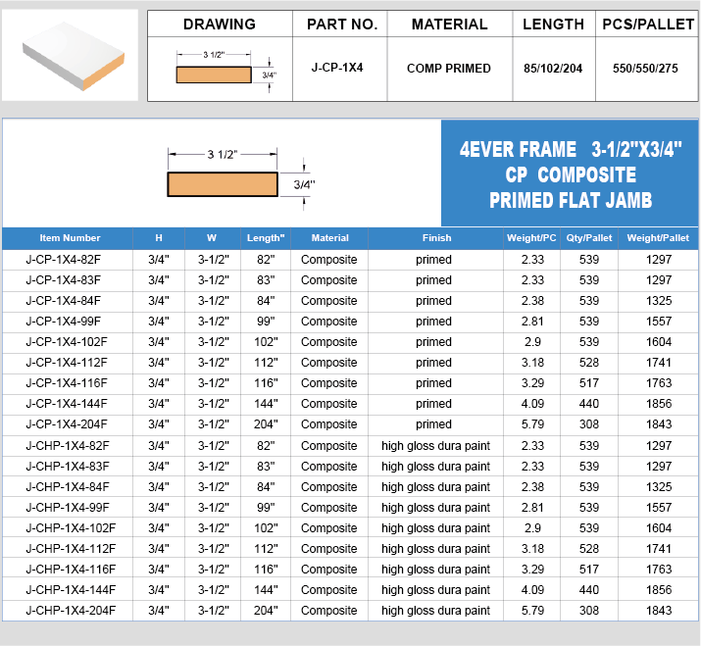Click pallet weight 1325 in the J-CHP-1X4-84F row
The width and height of the screenshot is (701, 646).
(x=659, y=487)
